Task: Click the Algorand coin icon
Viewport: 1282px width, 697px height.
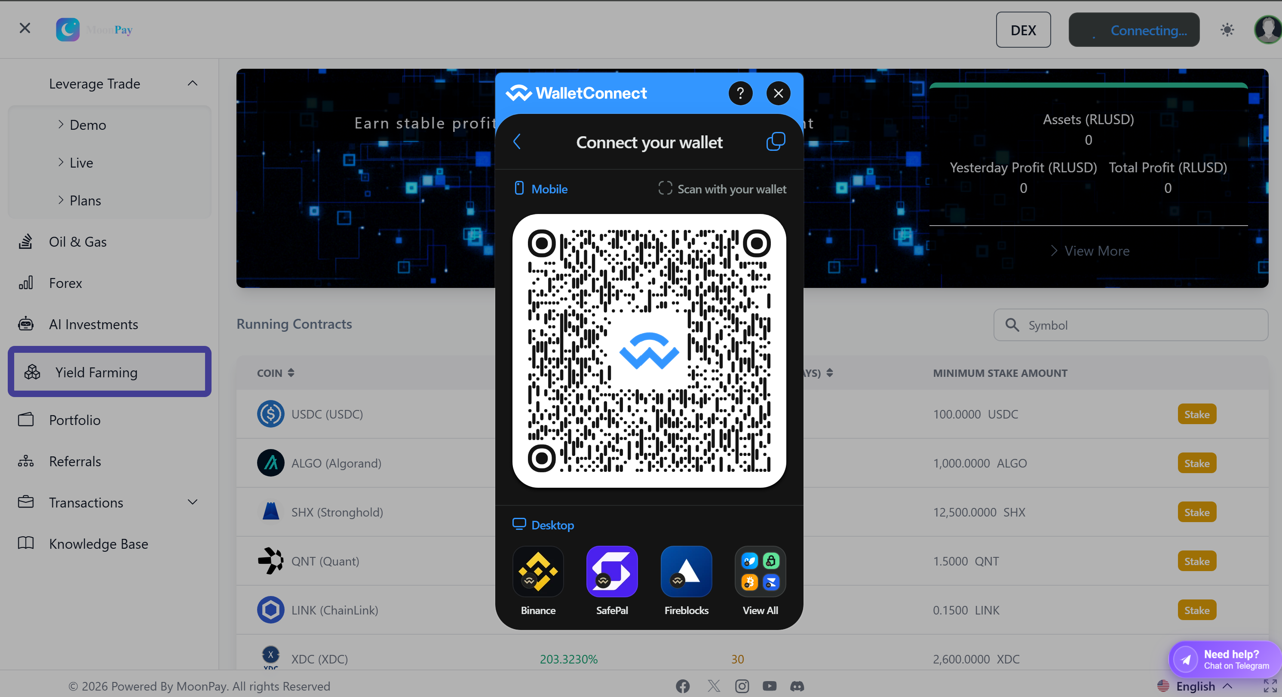Action: (271, 463)
